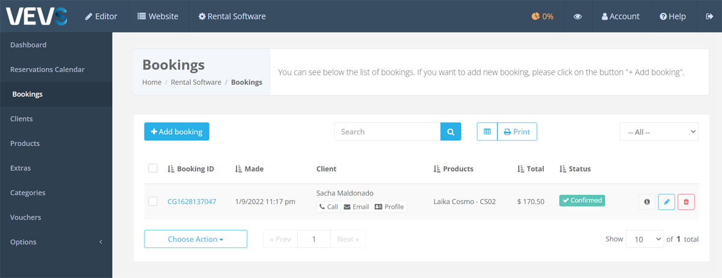Open the Rental Software menu
Viewport: 722px width, 278px height.
pyautogui.click(x=232, y=16)
